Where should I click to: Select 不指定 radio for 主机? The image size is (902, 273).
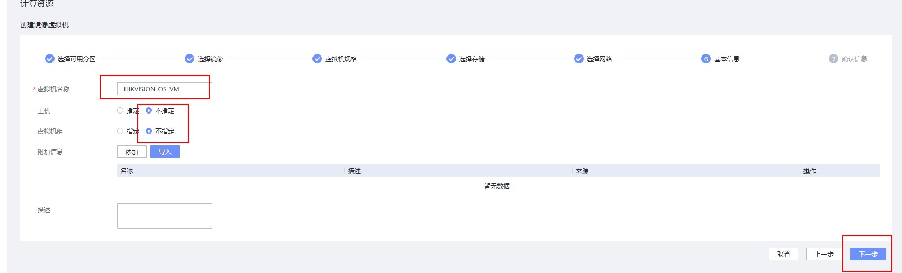pos(149,110)
